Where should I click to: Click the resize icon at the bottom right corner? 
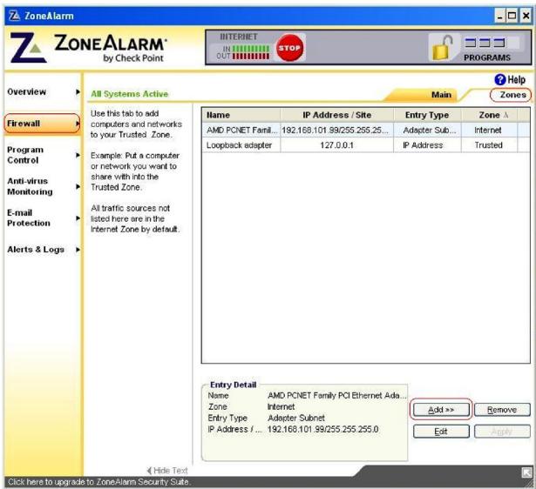(526, 472)
